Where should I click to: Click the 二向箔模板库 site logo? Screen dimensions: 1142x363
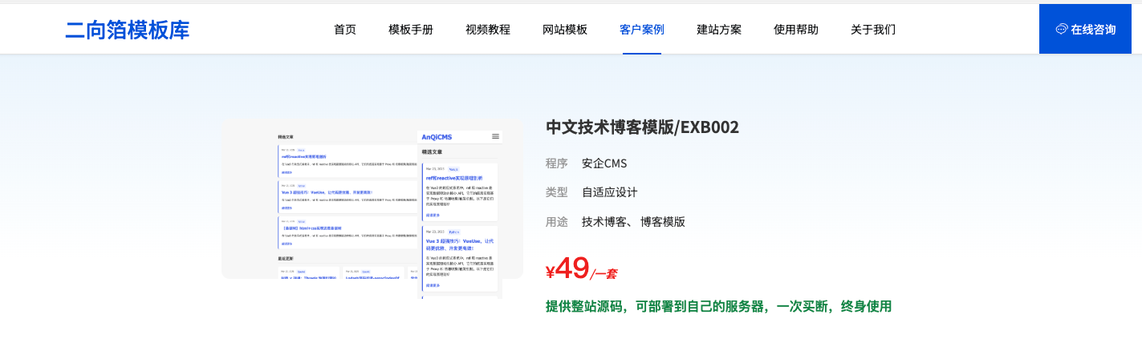click(x=127, y=30)
